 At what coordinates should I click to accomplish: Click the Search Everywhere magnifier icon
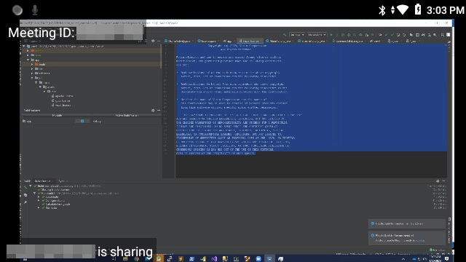443,35
